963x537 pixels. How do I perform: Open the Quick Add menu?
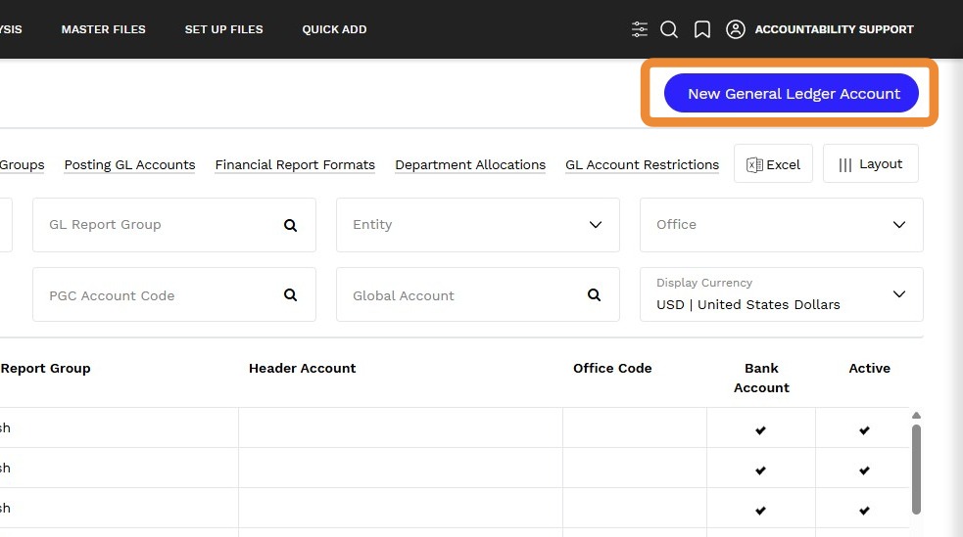point(334,29)
